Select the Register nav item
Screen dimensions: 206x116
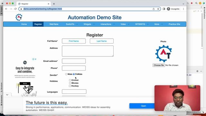click(38, 24)
